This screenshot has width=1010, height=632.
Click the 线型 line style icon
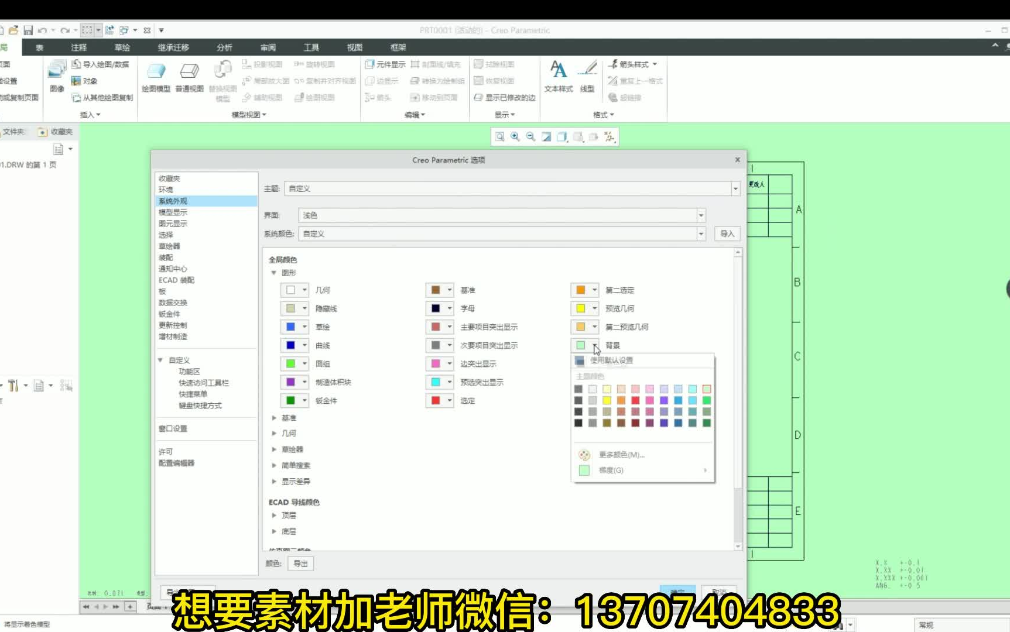pyautogui.click(x=587, y=69)
